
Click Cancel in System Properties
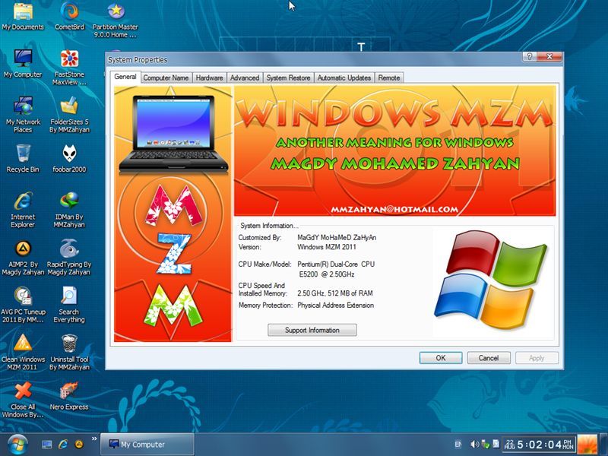click(489, 358)
